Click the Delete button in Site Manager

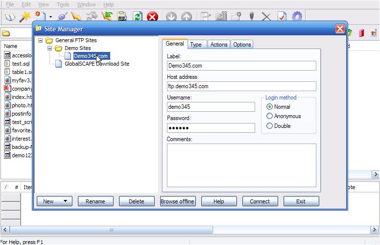coord(137,201)
